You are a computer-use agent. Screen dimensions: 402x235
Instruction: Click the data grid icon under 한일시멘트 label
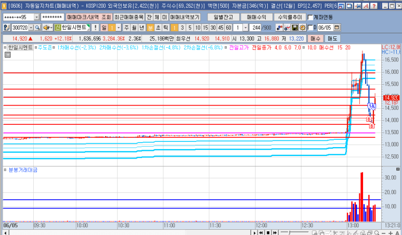pos(7,55)
